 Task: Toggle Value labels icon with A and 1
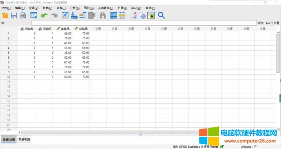133,15
